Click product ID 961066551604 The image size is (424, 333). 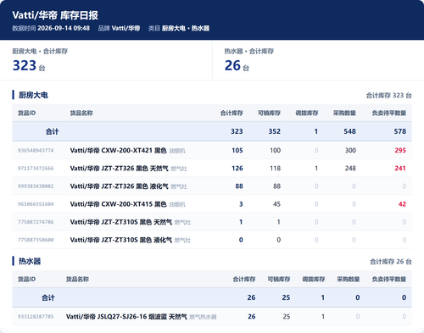(x=36, y=204)
